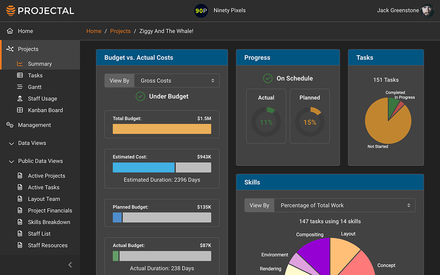Collapse the Data Views section chevron
The width and height of the screenshot is (440, 275).
(11, 143)
